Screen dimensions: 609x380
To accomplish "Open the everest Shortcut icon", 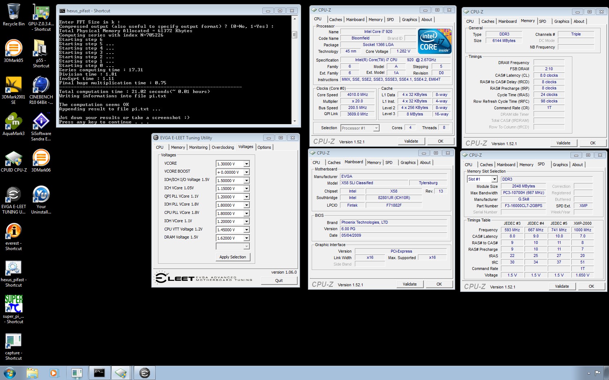I will (x=13, y=237).
